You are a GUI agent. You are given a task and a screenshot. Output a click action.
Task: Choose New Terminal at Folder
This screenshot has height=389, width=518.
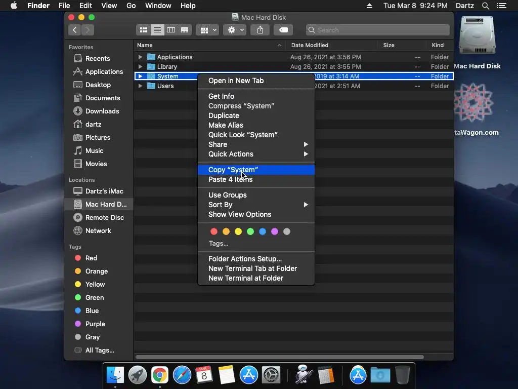[x=256, y=278]
